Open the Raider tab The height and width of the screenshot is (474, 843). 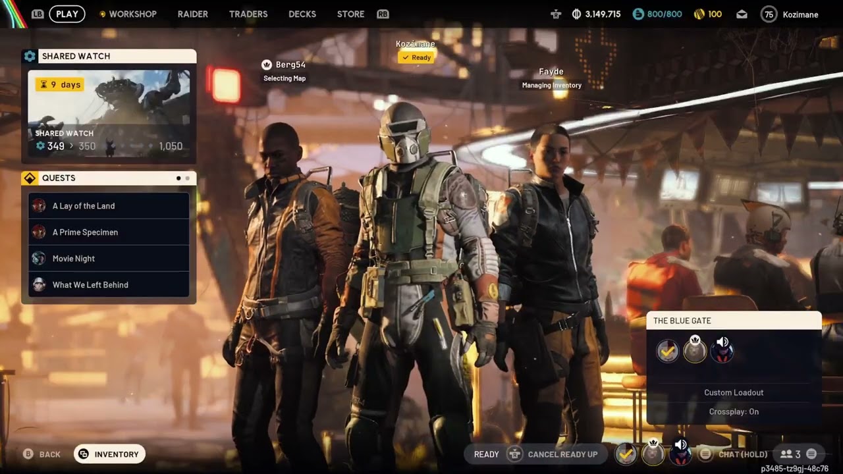click(x=193, y=14)
